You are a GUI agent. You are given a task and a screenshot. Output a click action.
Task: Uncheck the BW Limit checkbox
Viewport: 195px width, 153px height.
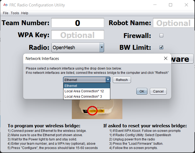click(161, 47)
